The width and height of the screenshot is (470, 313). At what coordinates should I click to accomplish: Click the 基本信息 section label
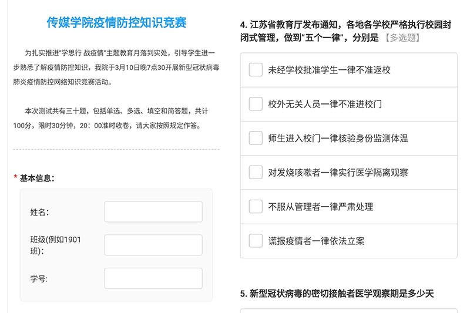37,178
